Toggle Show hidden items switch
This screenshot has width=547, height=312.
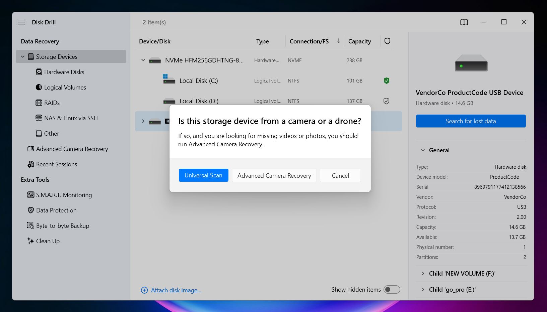tap(392, 290)
